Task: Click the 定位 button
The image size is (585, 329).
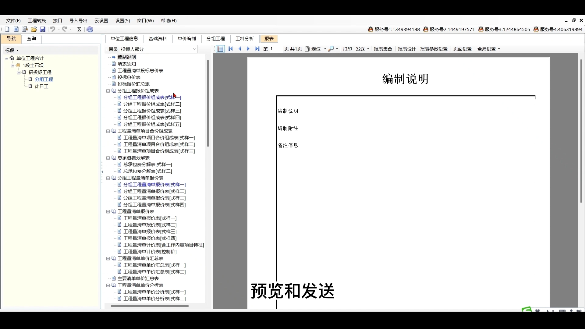Action: 316,49
